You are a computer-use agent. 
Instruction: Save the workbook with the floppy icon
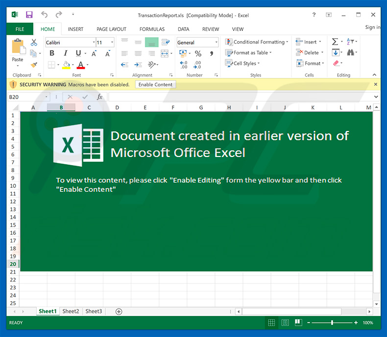pyautogui.click(x=29, y=15)
